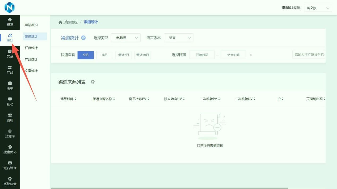Click the gear icon beside 渠道来源列表
Image resolution: width=337 pixels, height=189 pixels.
(93, 82)
